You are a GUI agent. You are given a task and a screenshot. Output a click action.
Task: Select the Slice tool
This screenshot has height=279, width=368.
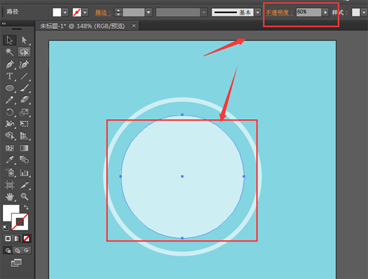24,185
